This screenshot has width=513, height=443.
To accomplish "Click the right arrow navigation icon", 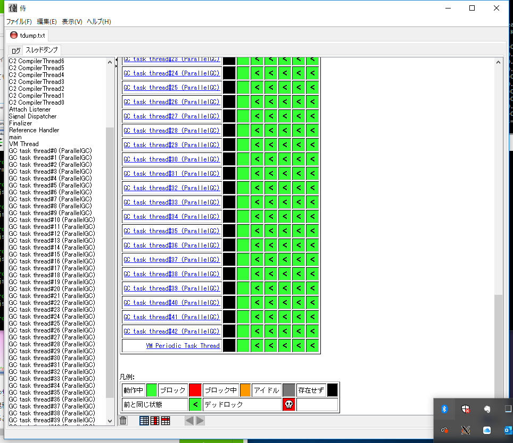I will (x=200, y=421).
